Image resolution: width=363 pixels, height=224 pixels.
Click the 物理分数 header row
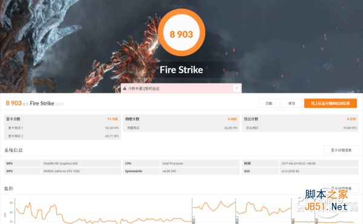(181, 119)
